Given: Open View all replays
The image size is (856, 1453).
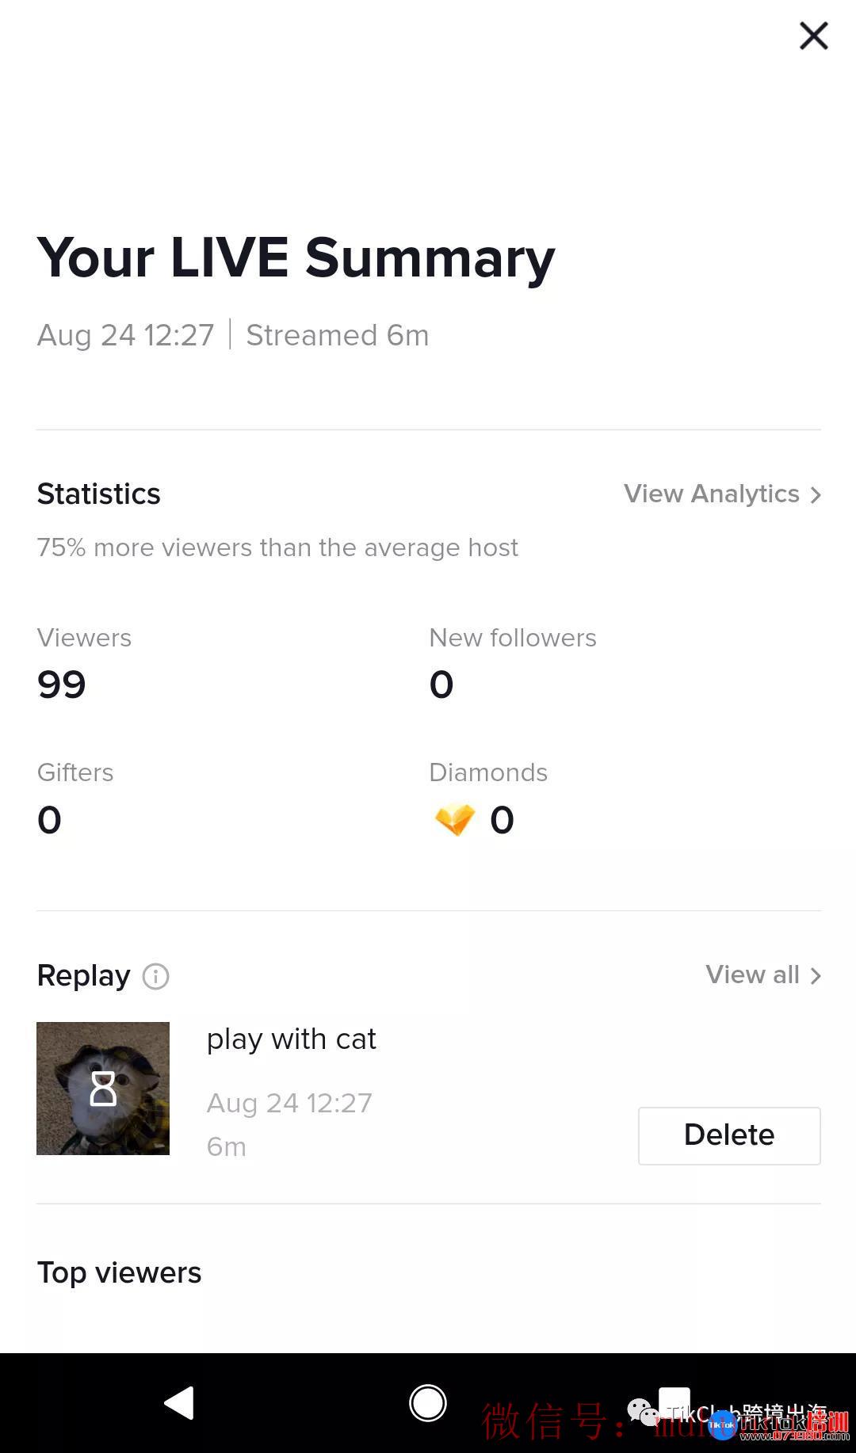Looking at the screenshot, I should pyautogui.click(x=752, y=975).
